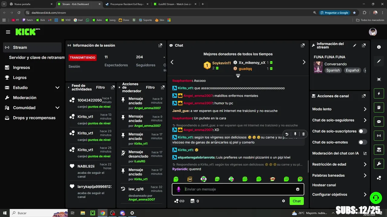The width and height of the screenshot is (387, 217).
Task: Open the hamburger menu beside Kick logo
Action: (x=8, y=32)
